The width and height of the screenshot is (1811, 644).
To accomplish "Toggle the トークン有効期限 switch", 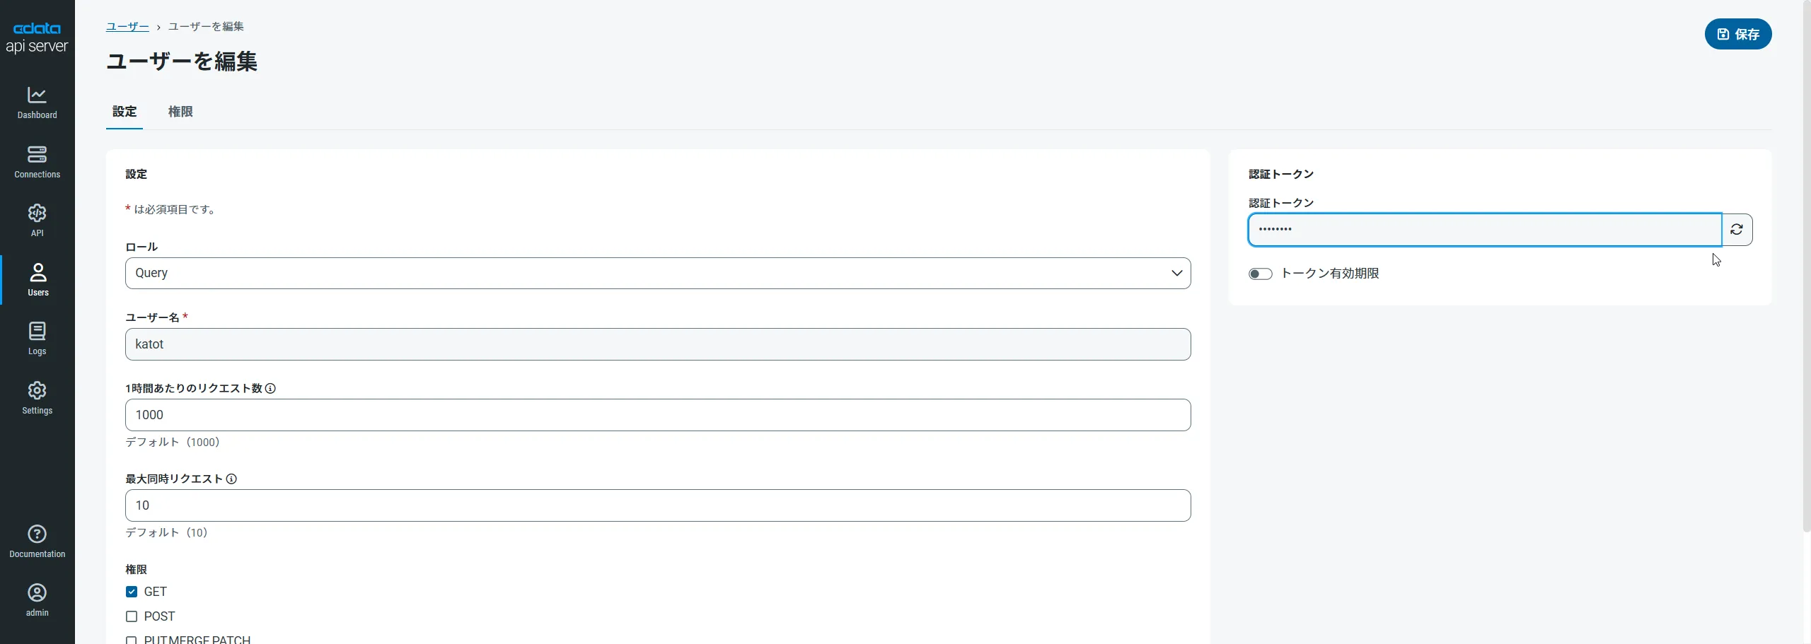I will [x=1260, y=274].
